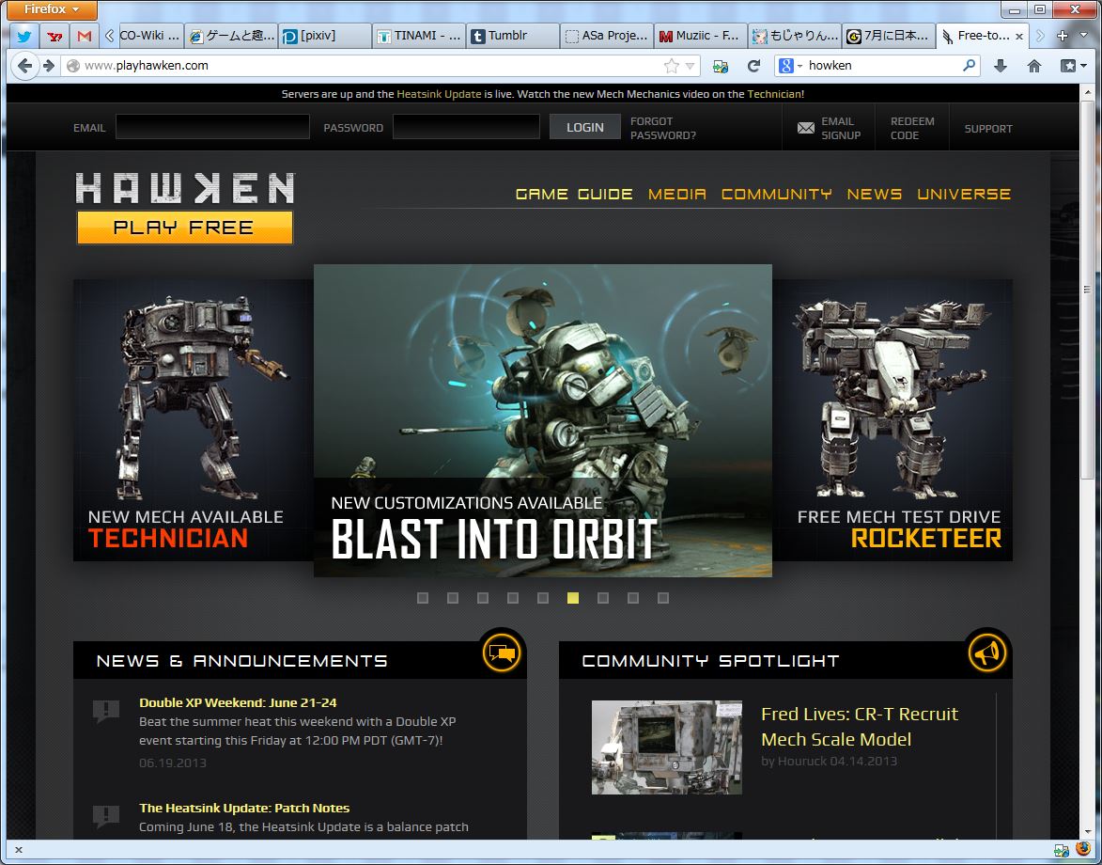
Task: Open the list all tabs dropdown
Action: 1083,36
